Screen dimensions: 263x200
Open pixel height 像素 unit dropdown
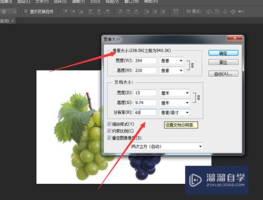[171, 71]
